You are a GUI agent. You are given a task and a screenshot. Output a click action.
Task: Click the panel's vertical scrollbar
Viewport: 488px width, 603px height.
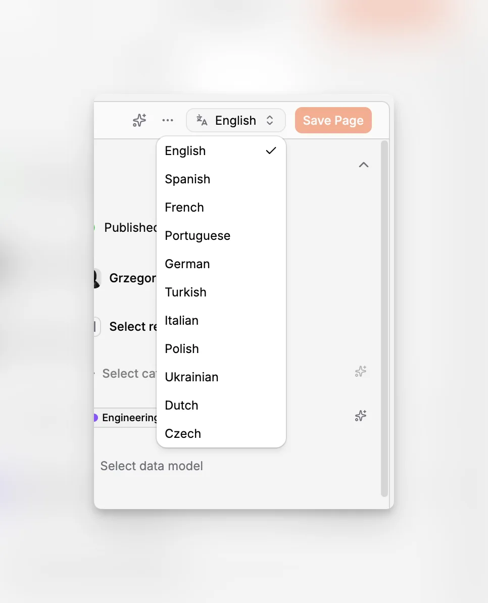(384, 319)
